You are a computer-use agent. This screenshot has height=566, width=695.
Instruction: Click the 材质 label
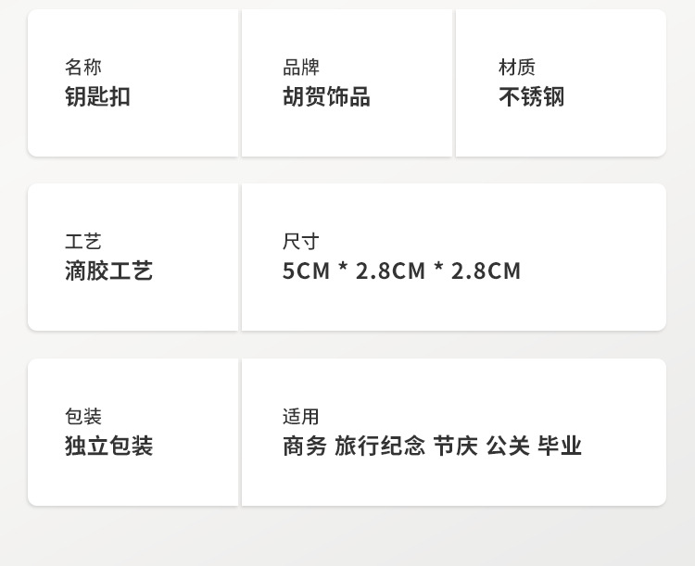coord(517,68)
